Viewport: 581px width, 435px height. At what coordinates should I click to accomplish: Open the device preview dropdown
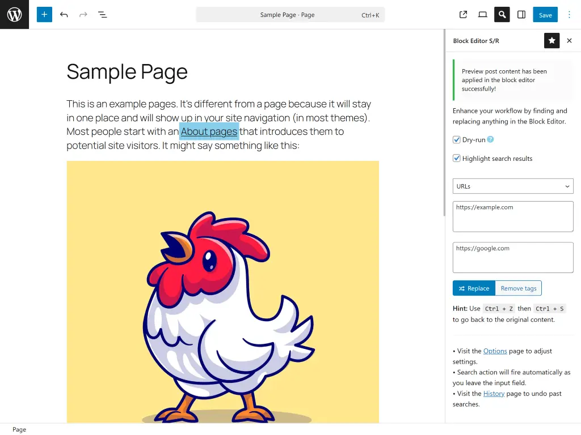482,14
